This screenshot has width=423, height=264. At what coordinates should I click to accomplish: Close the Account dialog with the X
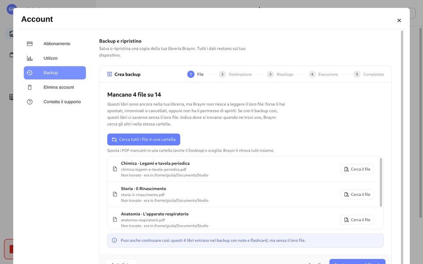399,21
